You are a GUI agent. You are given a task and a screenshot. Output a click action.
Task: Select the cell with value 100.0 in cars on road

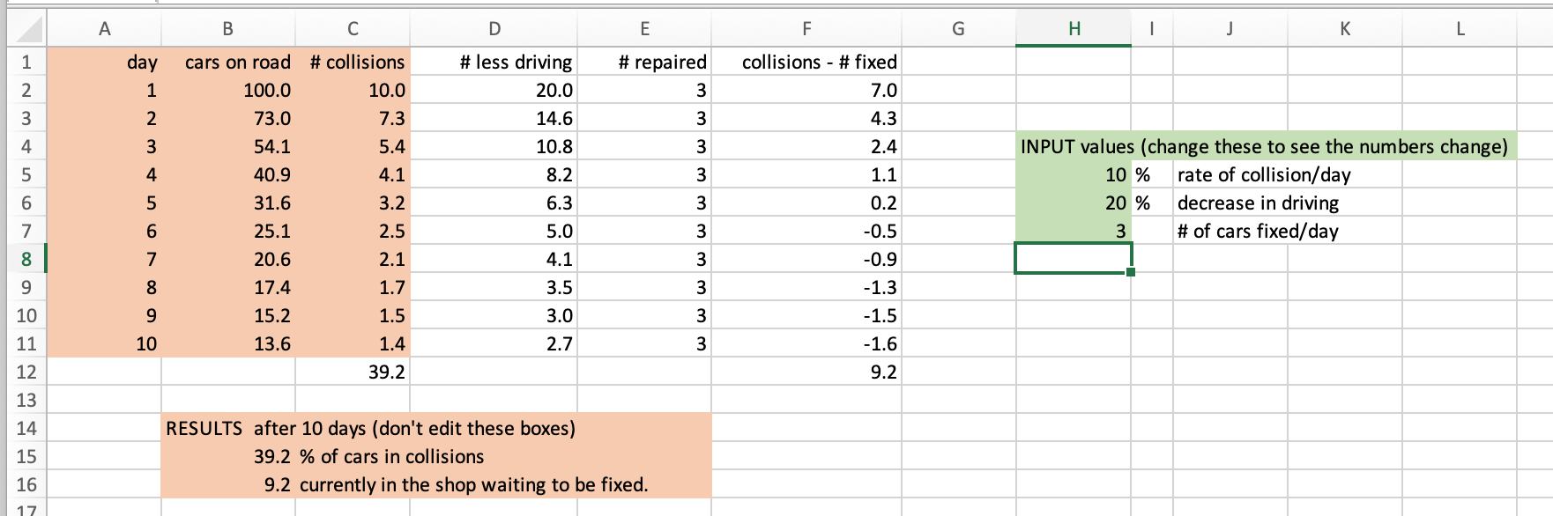pos(228,90)
